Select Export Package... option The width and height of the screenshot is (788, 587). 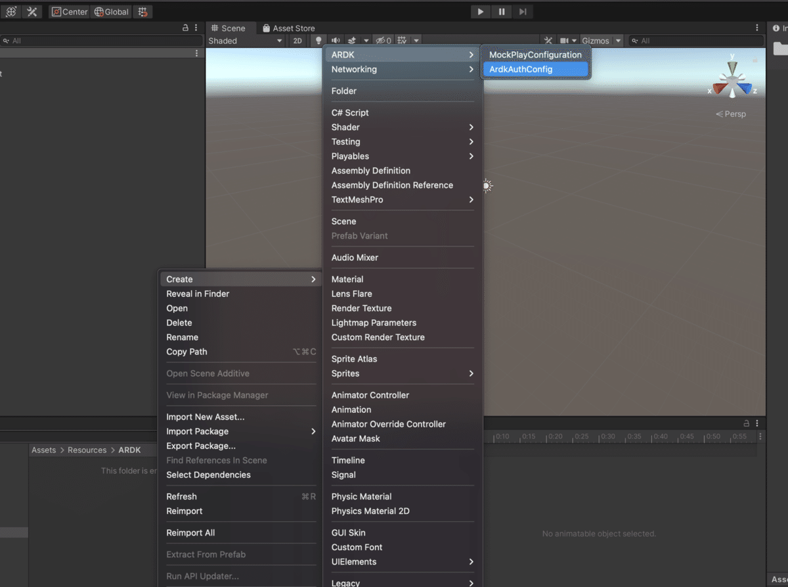(240, 446)
